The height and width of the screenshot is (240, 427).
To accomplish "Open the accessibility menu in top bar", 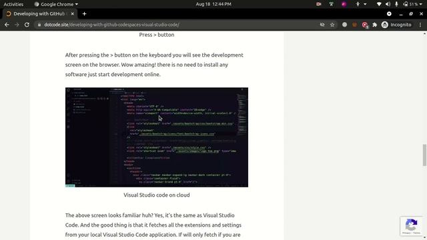I will tap(360, 4).
